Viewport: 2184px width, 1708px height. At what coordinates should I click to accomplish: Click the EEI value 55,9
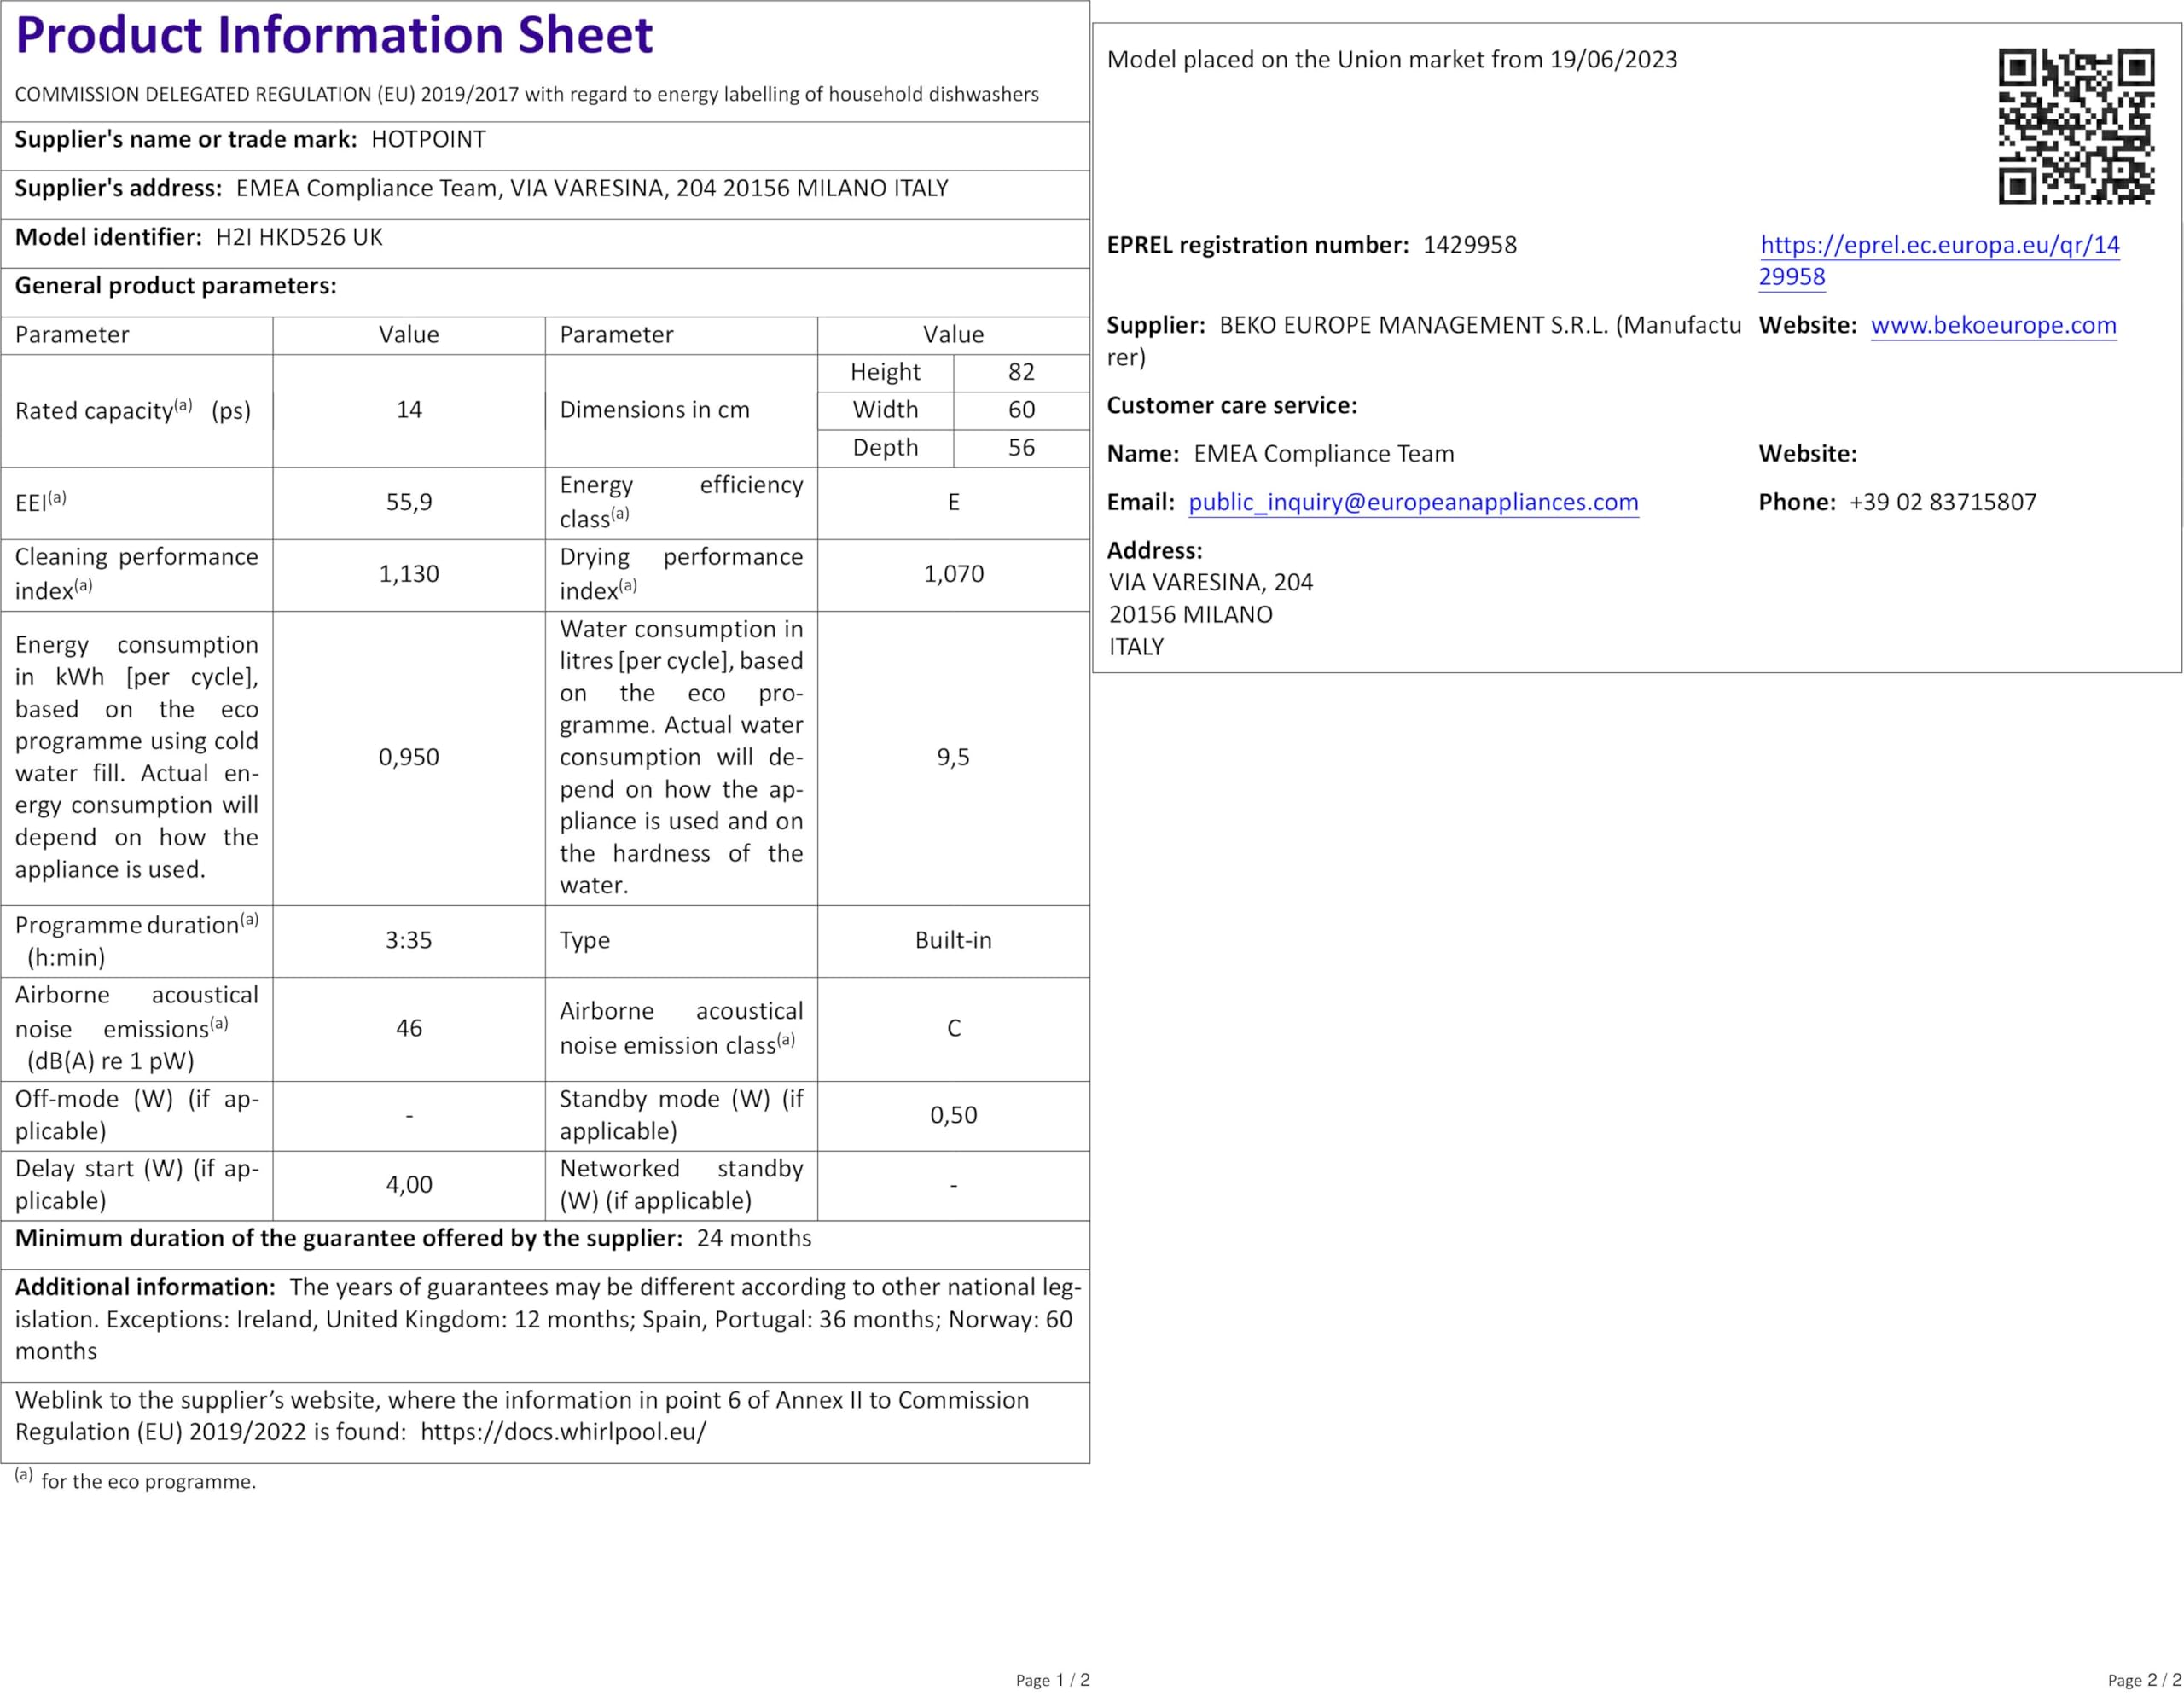click(x=408, y=502)
